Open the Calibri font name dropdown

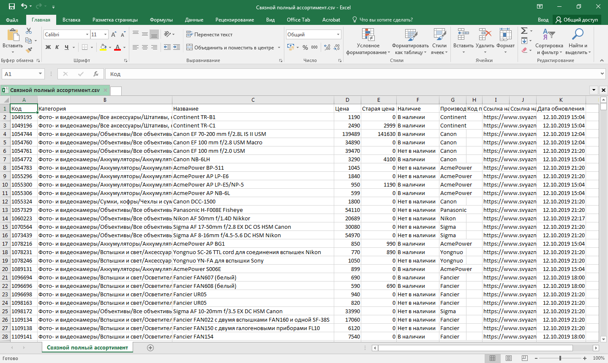[87, 35]
